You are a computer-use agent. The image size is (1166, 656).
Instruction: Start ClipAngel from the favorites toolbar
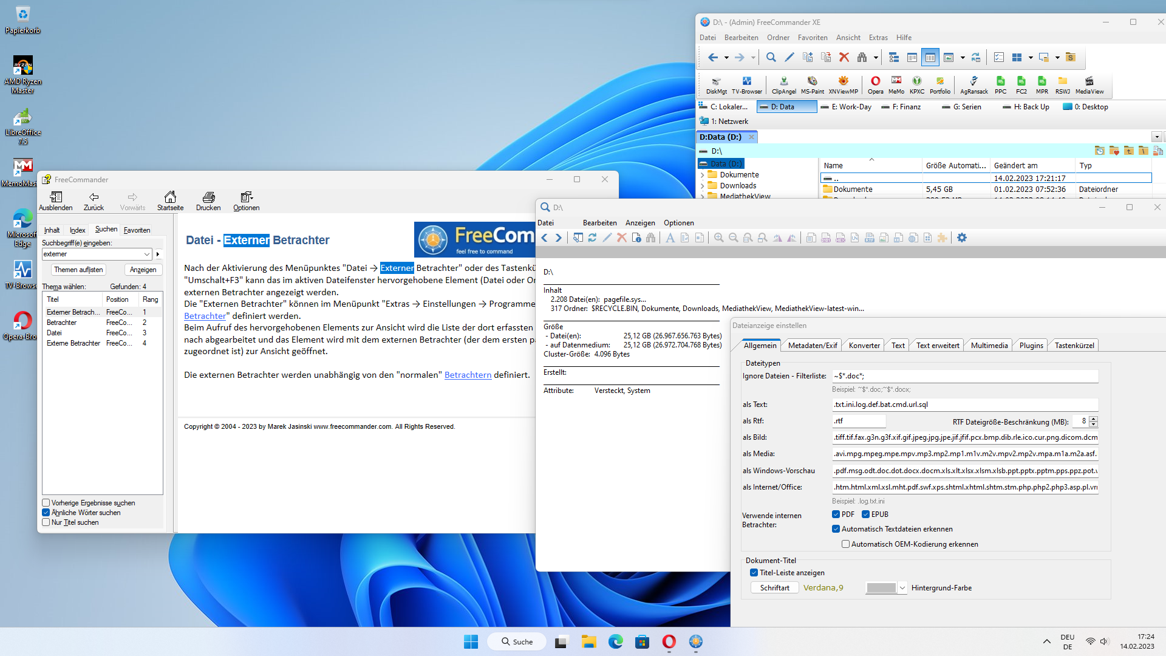(x=783, y=84)
